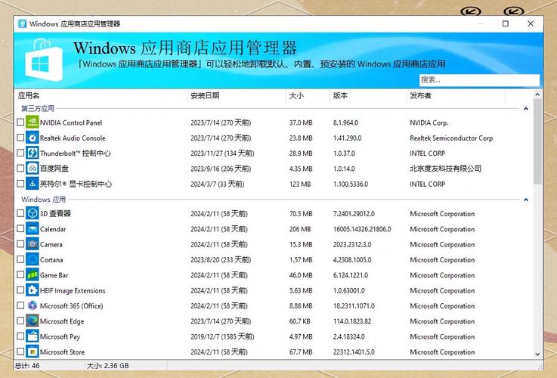Screen dimensions: 557x378
Task: Click the Microsoft Store app icon
Action: pyautogui.click(x=32, y=352)
